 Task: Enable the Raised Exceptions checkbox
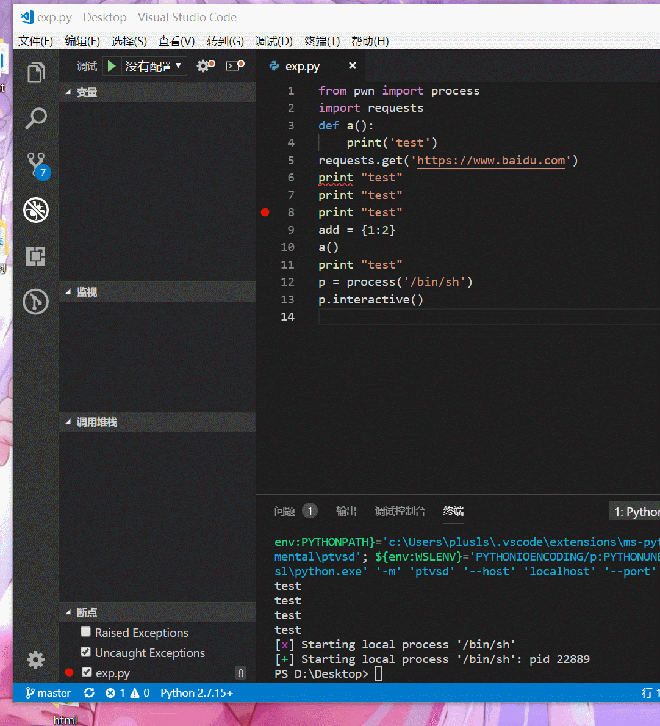[86, 632]
